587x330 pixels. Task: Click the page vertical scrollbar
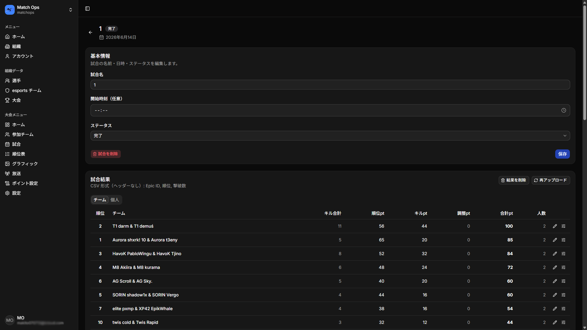[x=585, y=63]
